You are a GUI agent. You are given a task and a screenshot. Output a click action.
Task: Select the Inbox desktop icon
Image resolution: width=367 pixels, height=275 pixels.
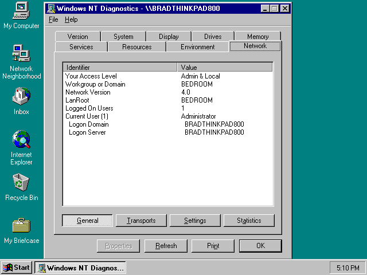point(21,101)
